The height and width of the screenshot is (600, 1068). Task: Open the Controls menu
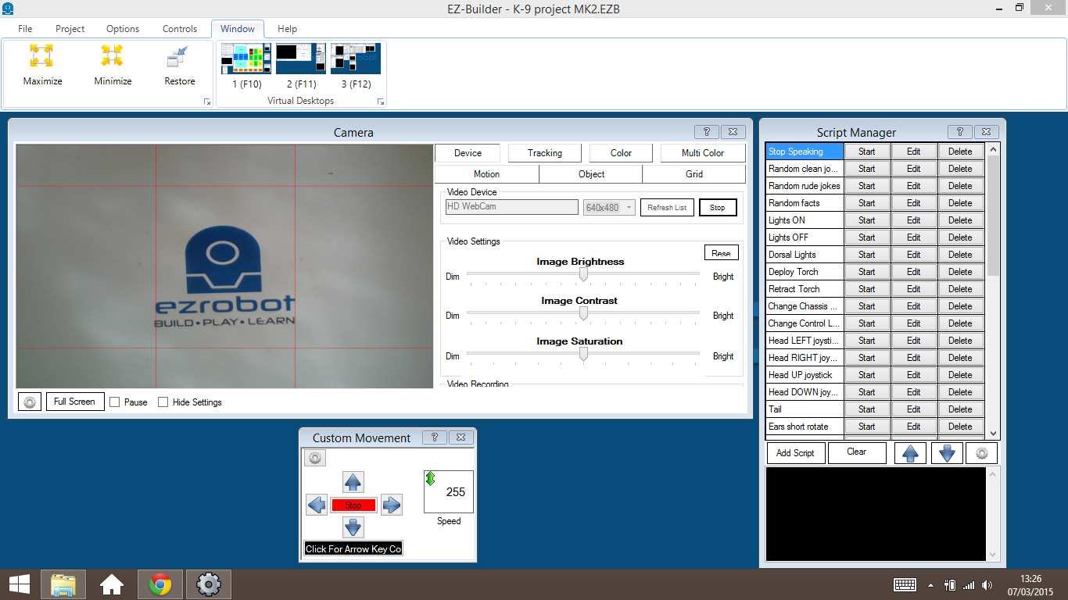(x=179, y=28)
